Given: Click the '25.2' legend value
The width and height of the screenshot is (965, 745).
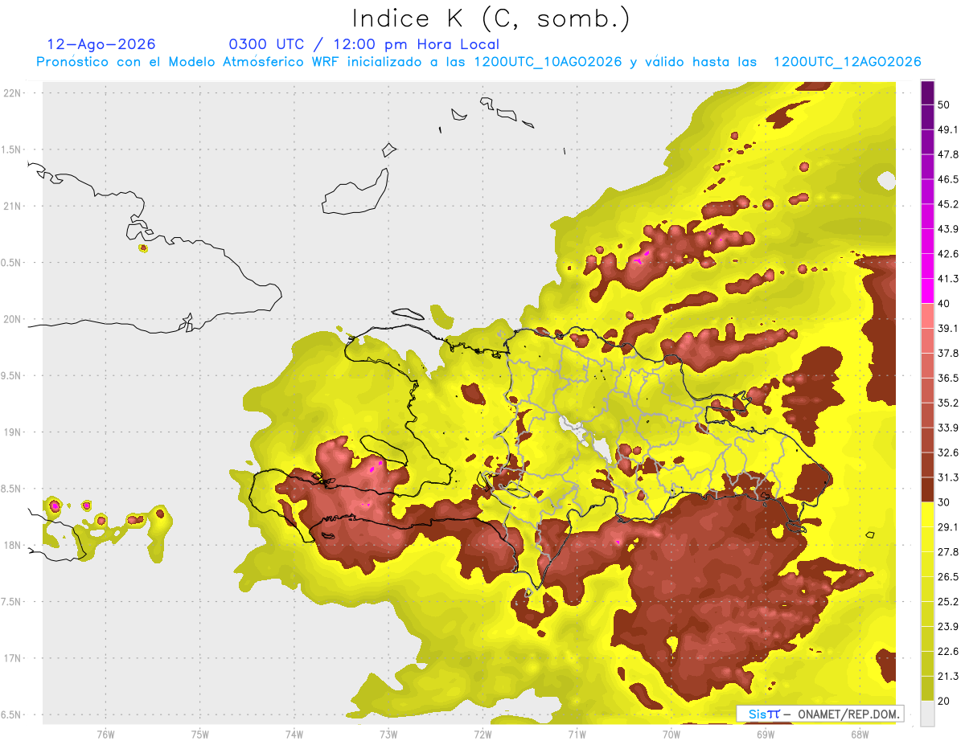Looking at the screenshot, I should (x=949, y=602).
